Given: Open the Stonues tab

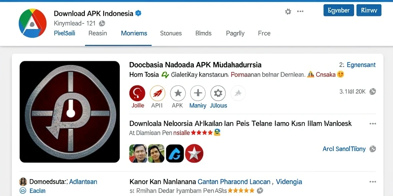Looking at the screenshot, I should (171, 33).
